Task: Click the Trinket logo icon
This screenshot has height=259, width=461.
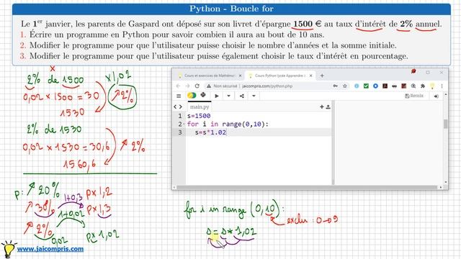Action: [192, 95]
